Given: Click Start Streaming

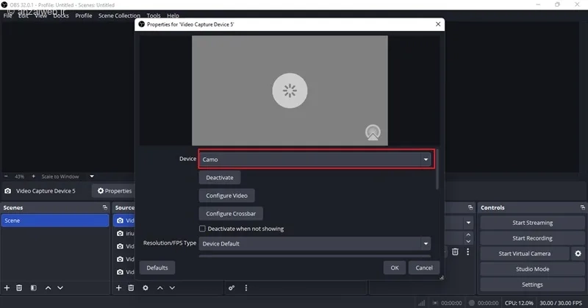Looking at the screenshot, I should 532,223.
